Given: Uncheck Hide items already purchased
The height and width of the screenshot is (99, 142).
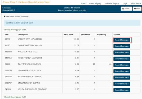Looking at the screenshot, I should pos(5,16).
